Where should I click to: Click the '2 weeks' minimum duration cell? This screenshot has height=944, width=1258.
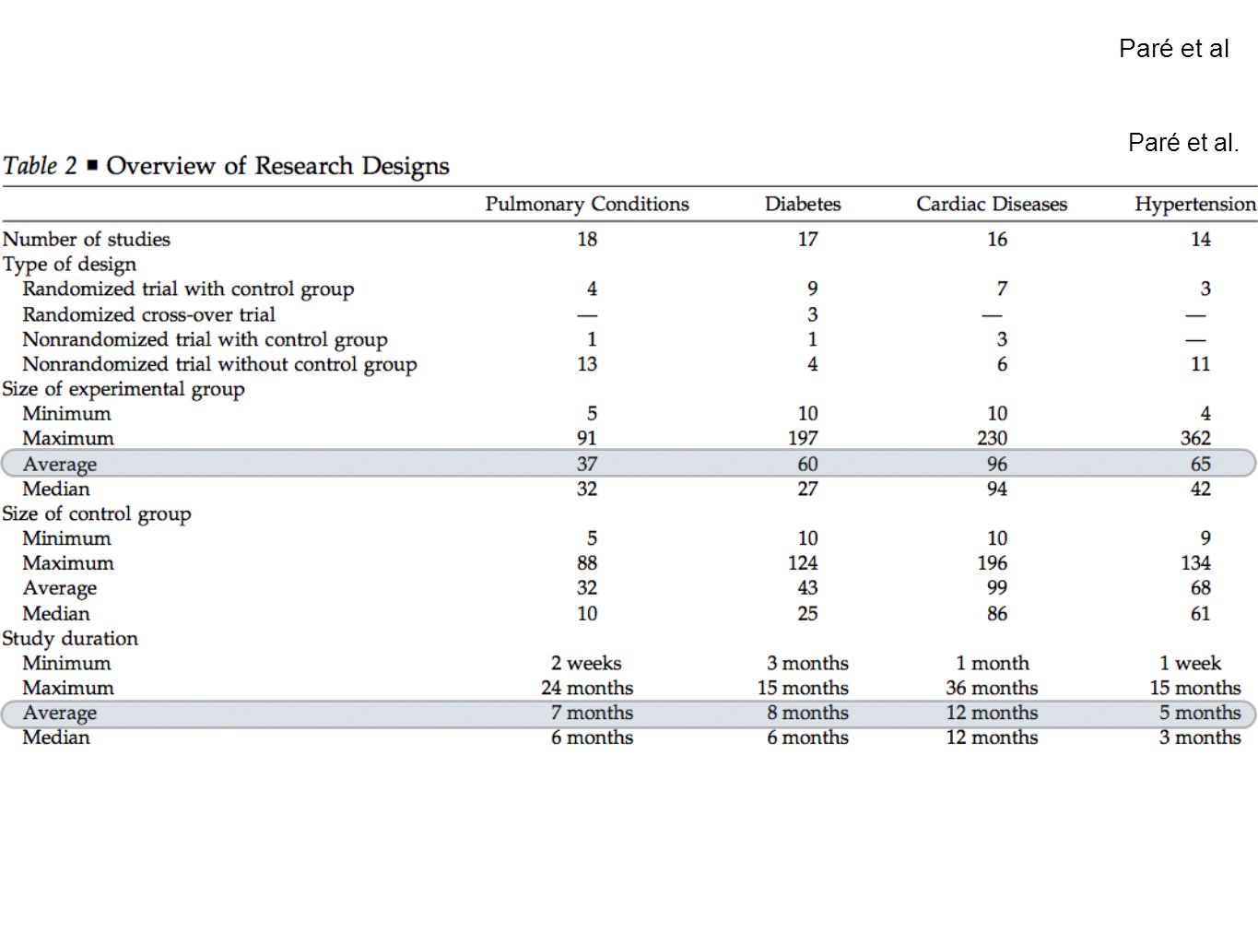pos(586,663)
